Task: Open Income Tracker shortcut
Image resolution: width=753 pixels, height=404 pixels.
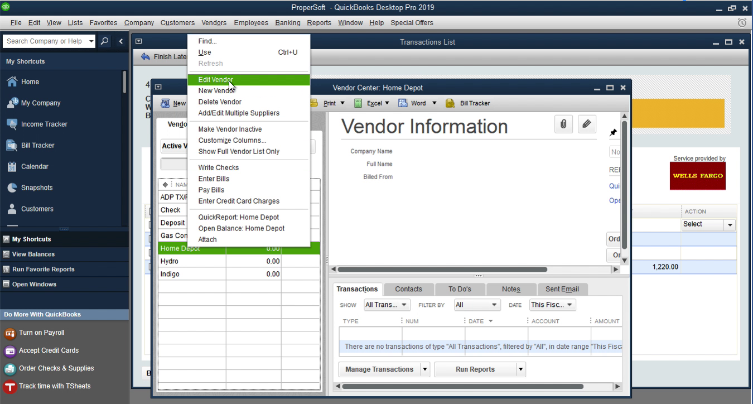Action: click(36, 124)
